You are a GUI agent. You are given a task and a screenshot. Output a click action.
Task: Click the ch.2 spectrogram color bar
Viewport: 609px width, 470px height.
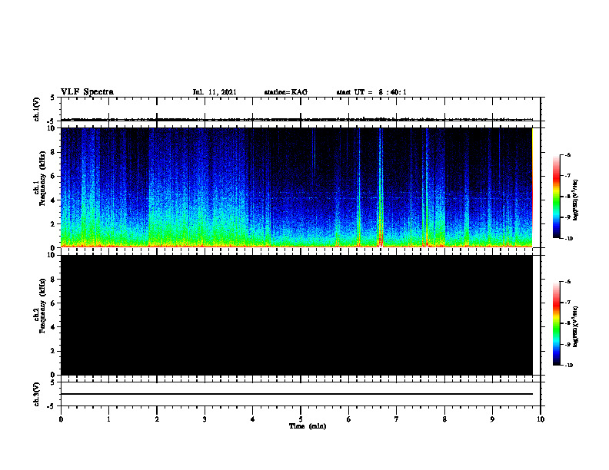click(556, 323)
